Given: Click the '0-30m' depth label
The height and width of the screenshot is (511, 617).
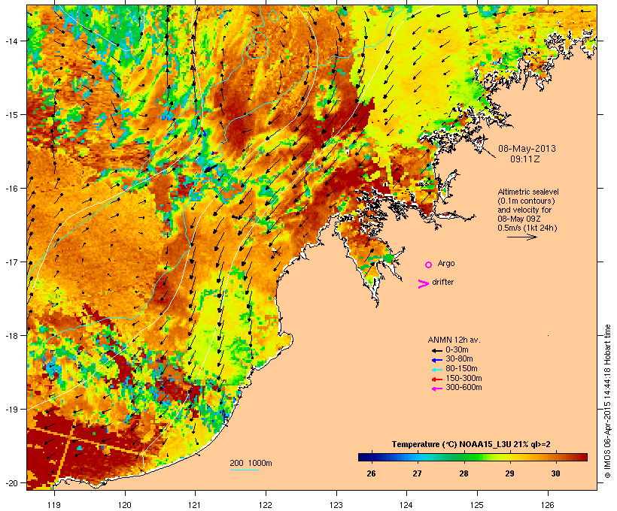Looking at the screenshot, I should 457,350.
